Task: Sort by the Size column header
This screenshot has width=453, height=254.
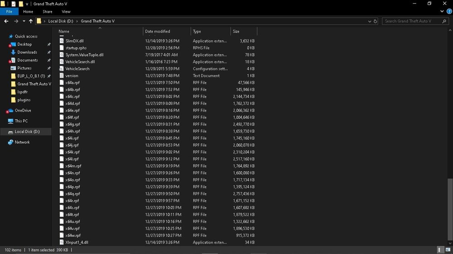Action: tap(236, 32)
